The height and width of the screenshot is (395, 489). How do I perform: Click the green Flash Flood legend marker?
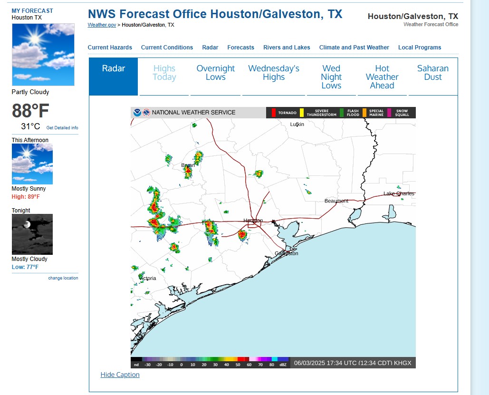point(342,113)
